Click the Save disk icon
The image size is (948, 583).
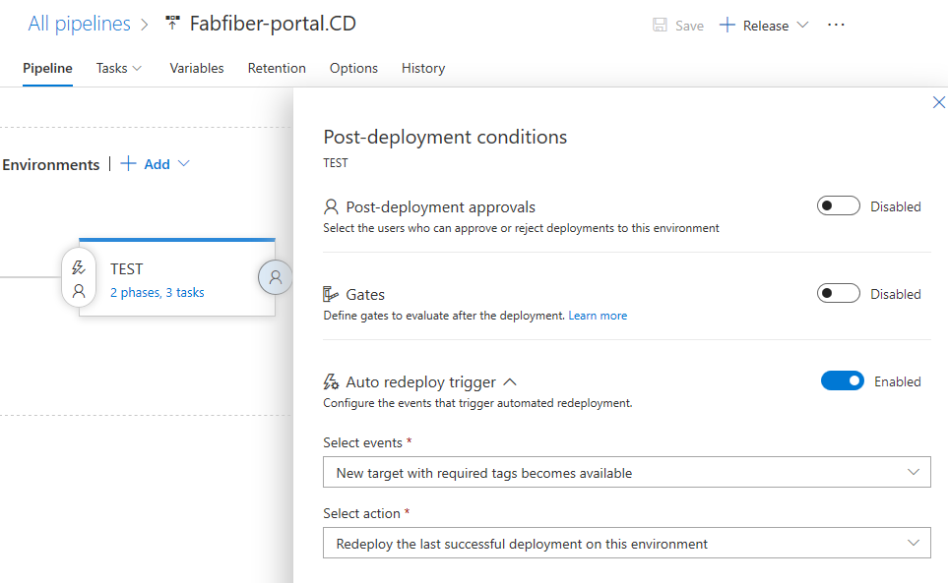coord(661,26)
